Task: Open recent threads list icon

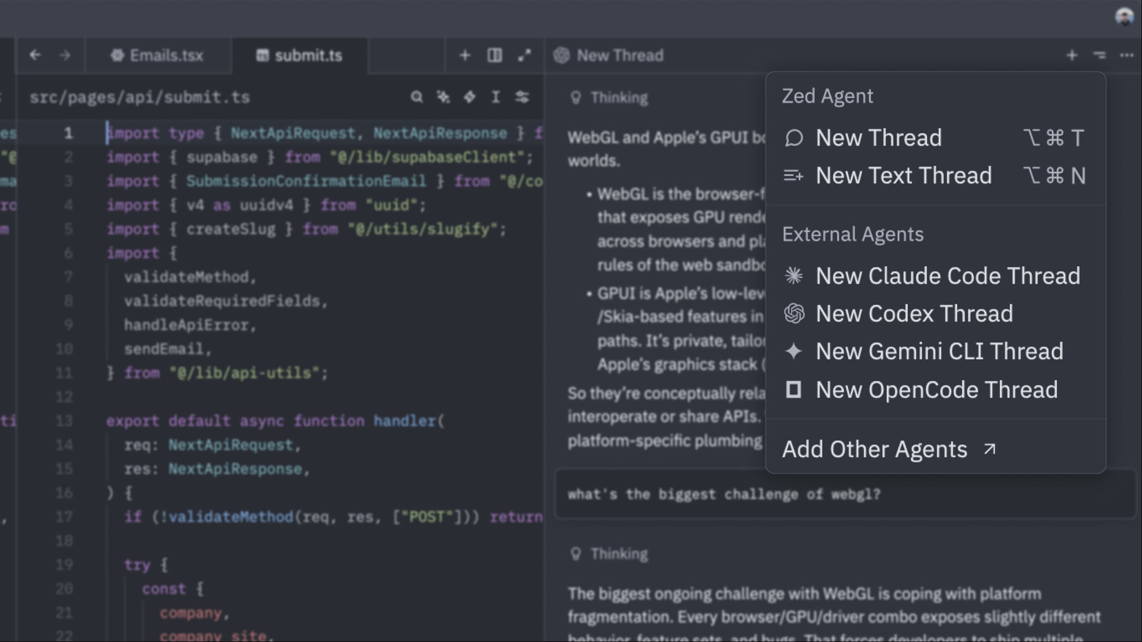Action: tap(1099, 55)
